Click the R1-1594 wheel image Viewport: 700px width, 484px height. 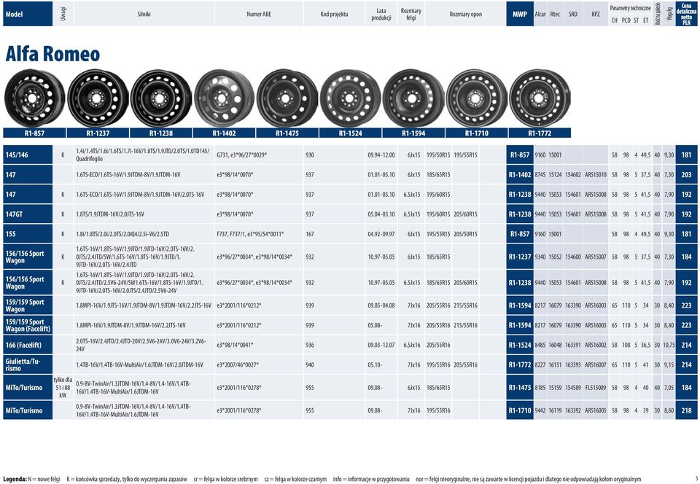click(x=413, y=98)
